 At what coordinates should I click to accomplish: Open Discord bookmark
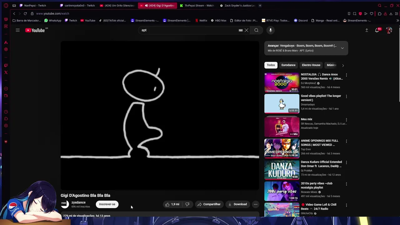click(x=301, y=21)
